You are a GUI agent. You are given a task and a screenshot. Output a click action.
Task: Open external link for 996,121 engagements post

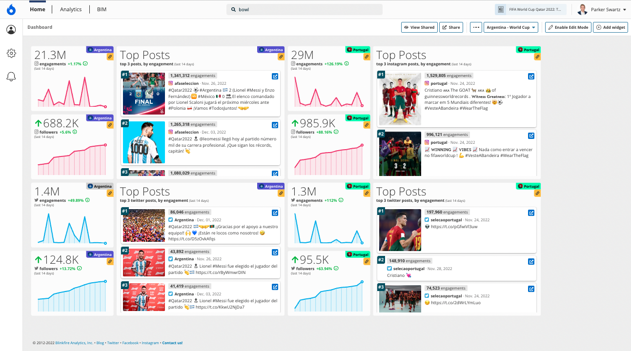531,136
